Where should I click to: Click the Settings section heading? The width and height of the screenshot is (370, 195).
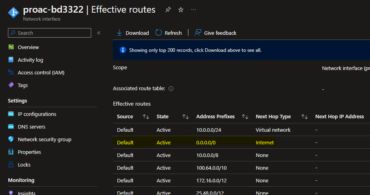point(17,101)
